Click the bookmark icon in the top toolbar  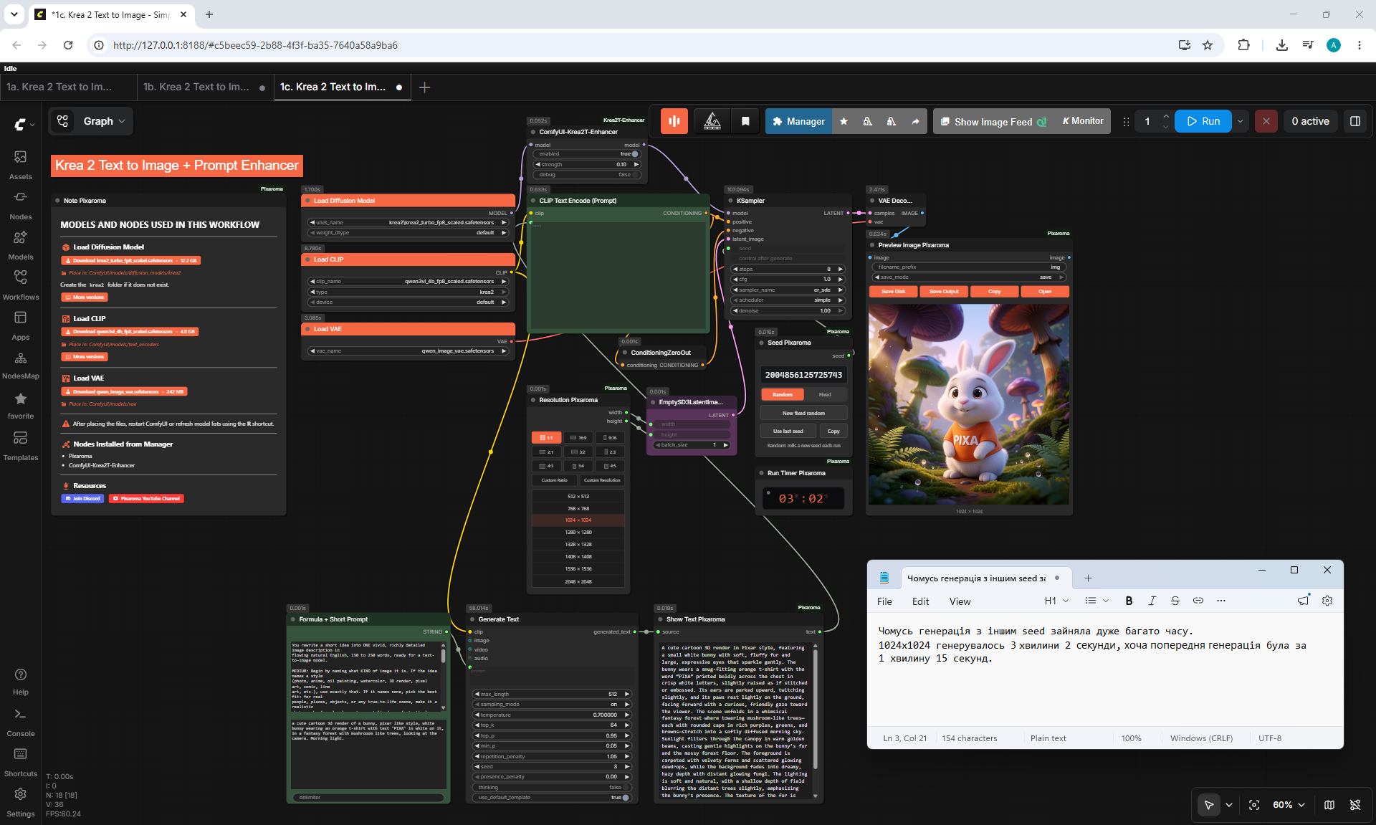pos(745,121)
